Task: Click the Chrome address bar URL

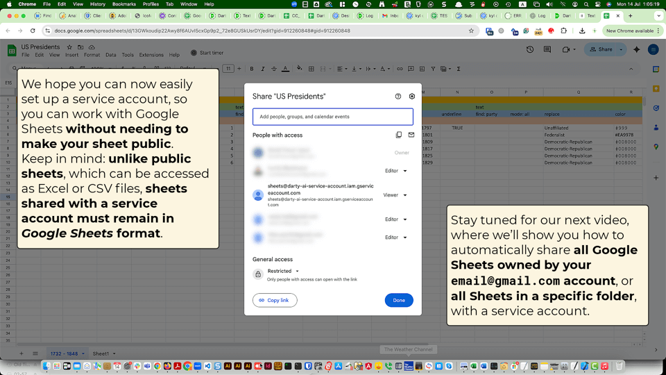Action: 202,31
